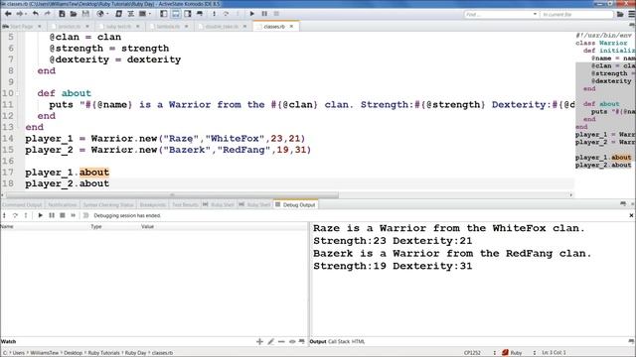
Task: Open the Syntax Checking Status tab
Action: coord(108,205)
